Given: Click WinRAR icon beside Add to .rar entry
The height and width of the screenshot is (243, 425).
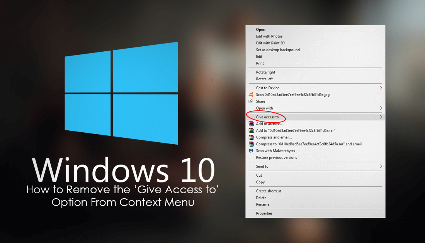Looking at the screenshot, I should click(251, 130).
